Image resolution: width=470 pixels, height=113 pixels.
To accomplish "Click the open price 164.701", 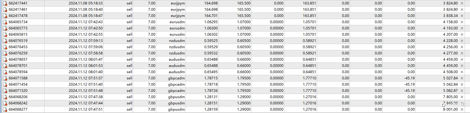I will [x=211, y=16].
